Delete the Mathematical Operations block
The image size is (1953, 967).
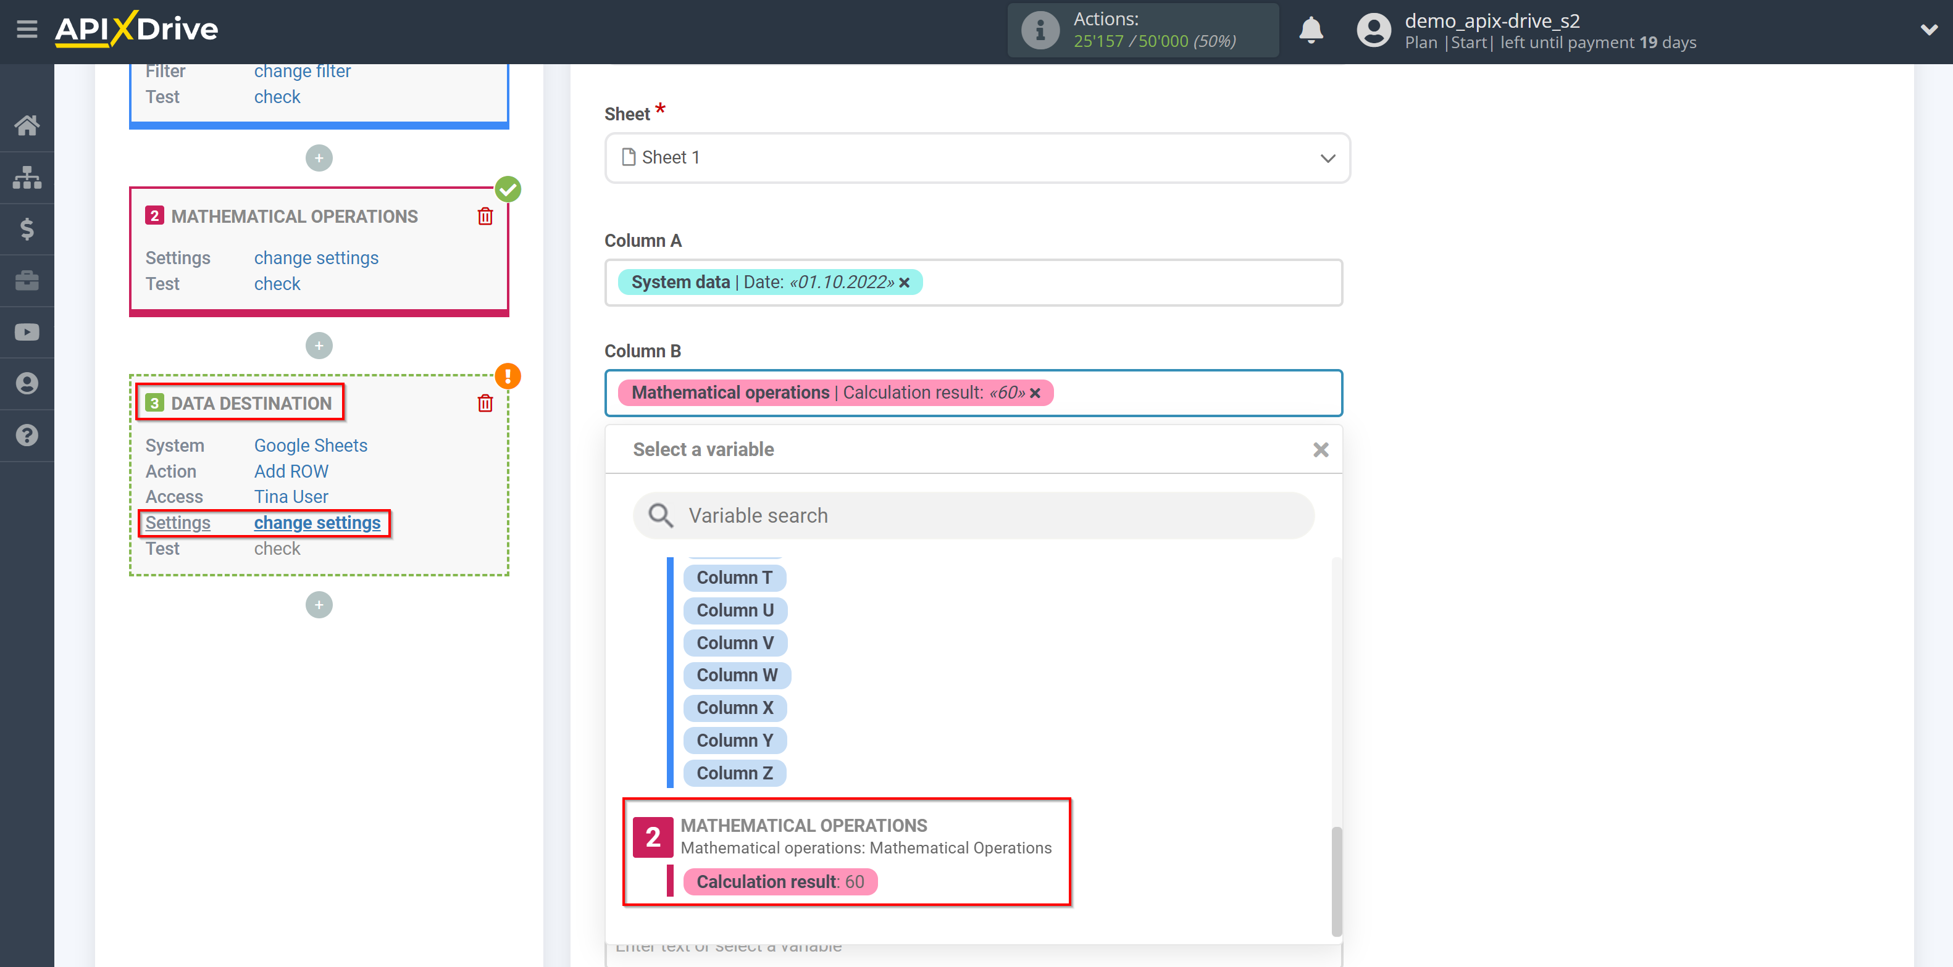[x=485, y=217]
